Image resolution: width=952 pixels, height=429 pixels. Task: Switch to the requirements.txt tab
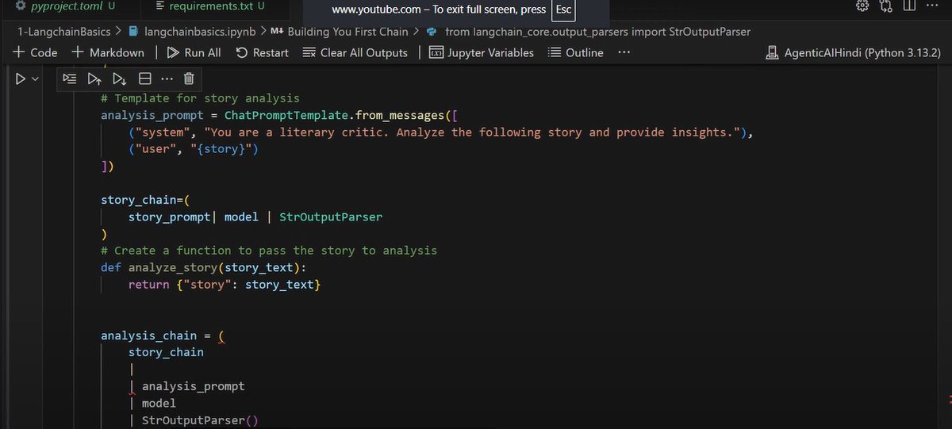pyautogui.click(x=210, y=6)
